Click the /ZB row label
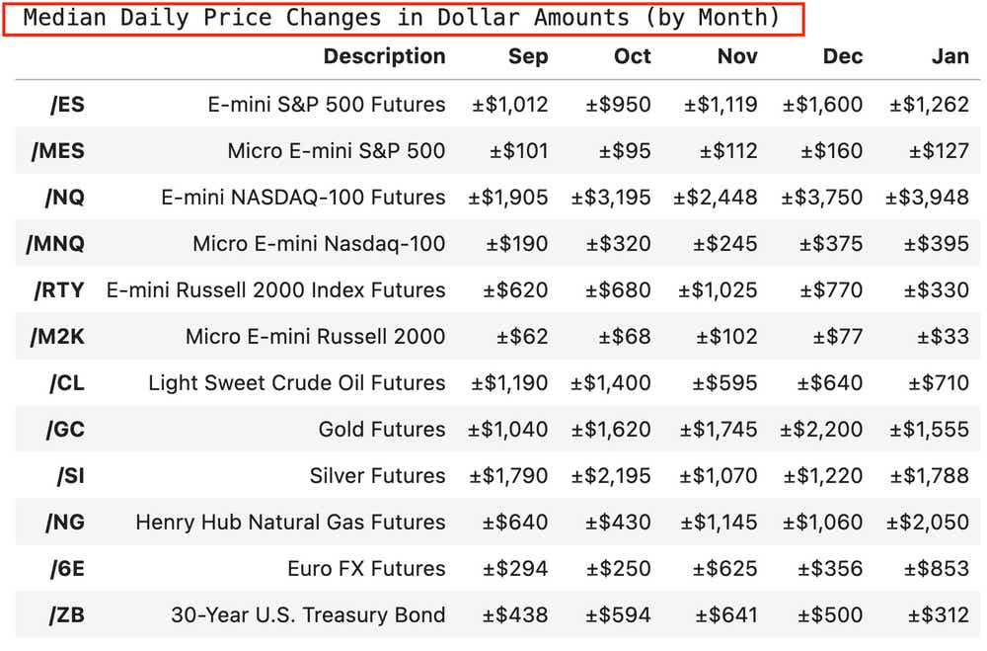This screenshot has height=651, width=987. click(x=66, y=615)
